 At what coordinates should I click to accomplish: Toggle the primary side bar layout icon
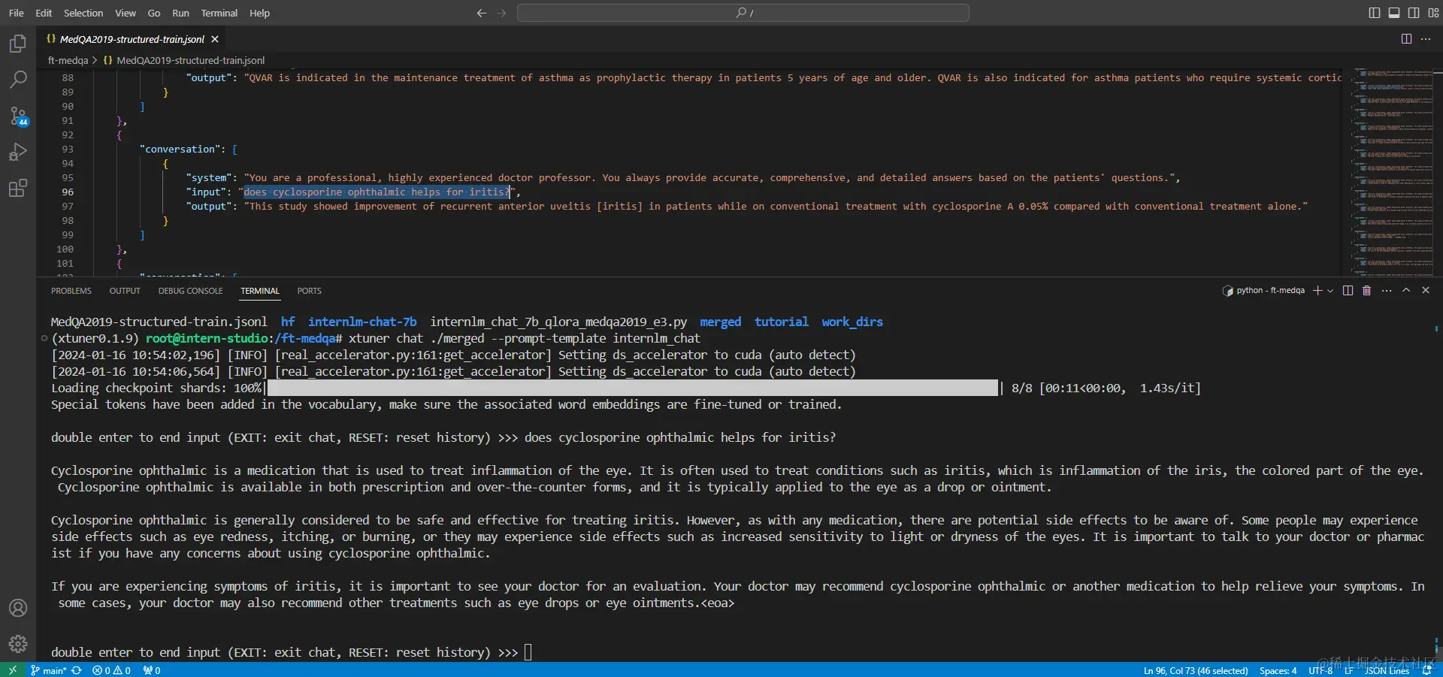pos(1375,13)
